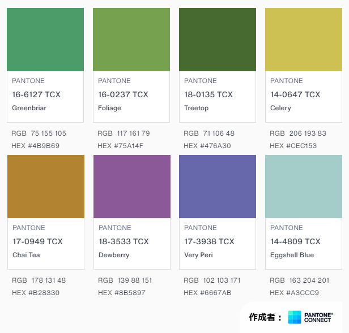Click code 14-0647 TCX
Viewport: 349px width, 333px height.
coord(295,94)
